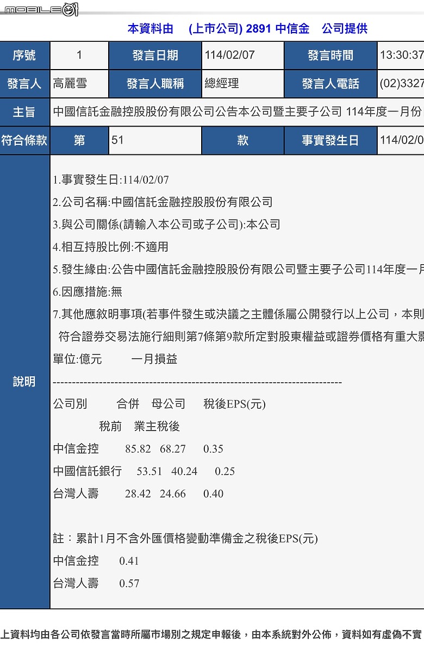The height and width of the screenshot is (655, 424).
Task: Select the time value 13:30:37
Action: pyautogui.click(x=402, y=55)
